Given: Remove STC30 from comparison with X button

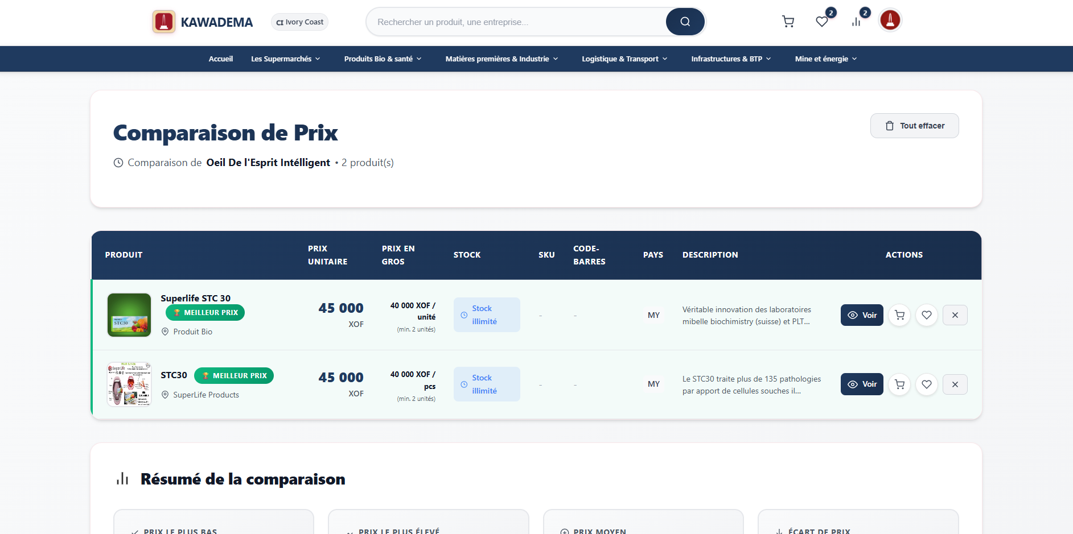Looking at the screenshot, I should [x=955, y=384].
